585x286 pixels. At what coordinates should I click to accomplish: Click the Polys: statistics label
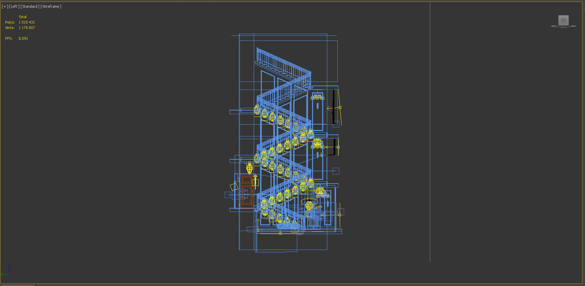tap(10, 22)
